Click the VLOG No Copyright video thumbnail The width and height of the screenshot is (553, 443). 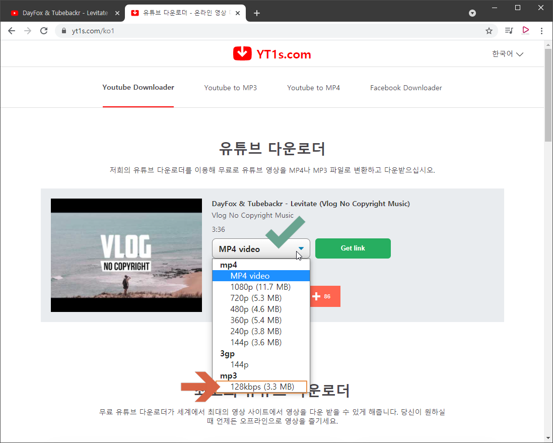pyautogui.click(x=126, y=255)
